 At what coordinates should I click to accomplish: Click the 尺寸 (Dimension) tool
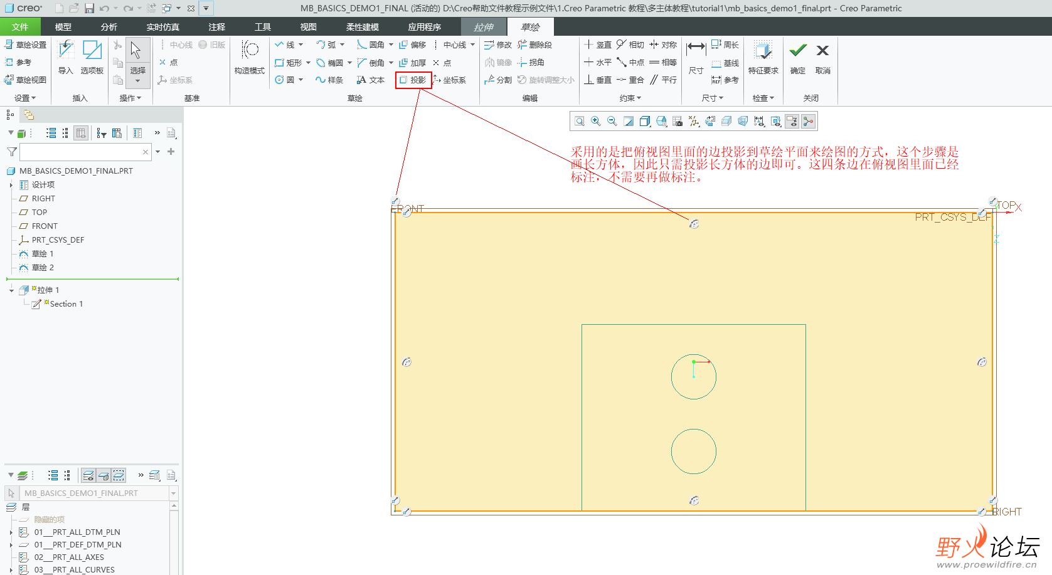[x=696, y=58]
